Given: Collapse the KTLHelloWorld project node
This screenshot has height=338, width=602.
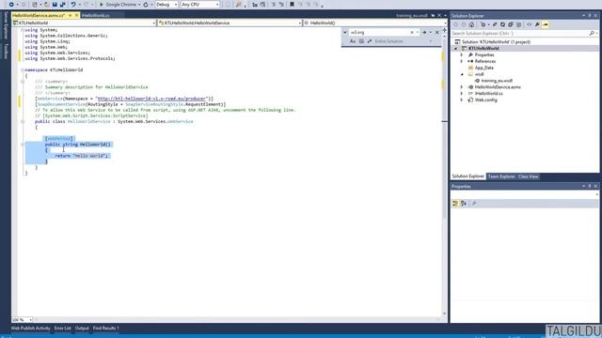Looking at the screenshot, I should click(456, 48).
